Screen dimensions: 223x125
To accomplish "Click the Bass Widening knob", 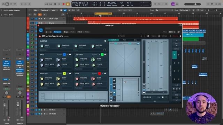I will coord(42,60).
